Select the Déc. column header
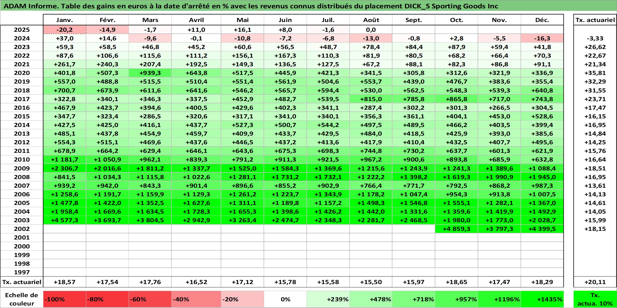The width and height of the screenshot is (617, 308). point(542,20)
